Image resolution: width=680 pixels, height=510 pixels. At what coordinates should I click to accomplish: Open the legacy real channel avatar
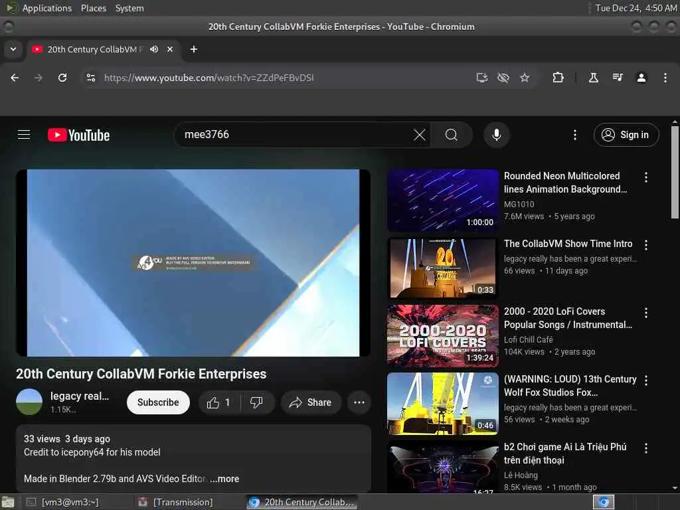click(29, 402)
